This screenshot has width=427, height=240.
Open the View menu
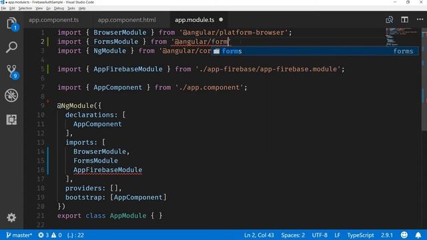(x=39, y=8)
